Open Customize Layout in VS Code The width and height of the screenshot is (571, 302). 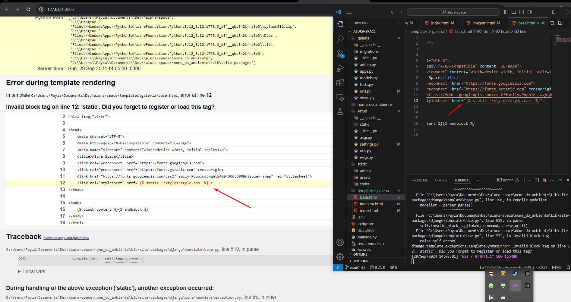click(x=530, y=12)
